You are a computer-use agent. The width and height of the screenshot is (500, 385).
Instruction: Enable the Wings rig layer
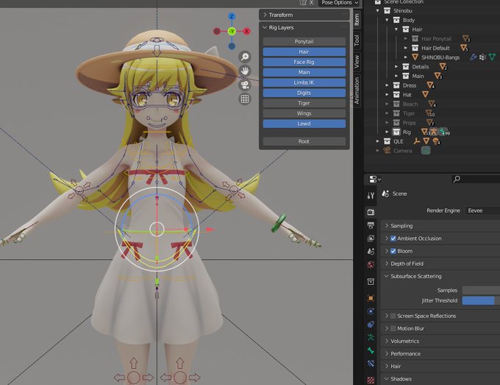point(304,113)
